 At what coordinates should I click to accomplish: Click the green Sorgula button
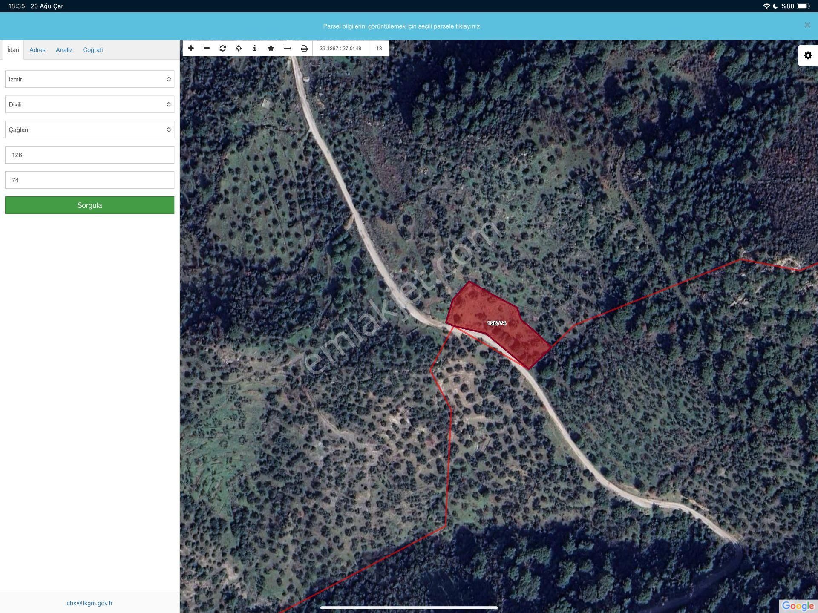[89, 205]
